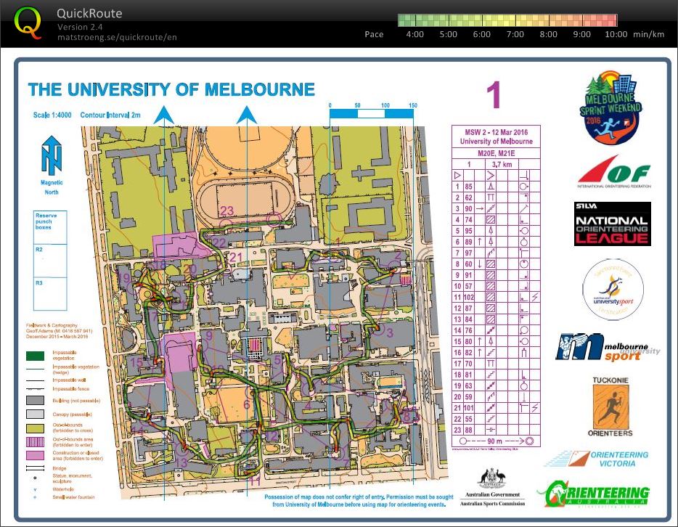The image size is (678, 527).
Task: Click the map title The University of Melbourne
Action: pos(171,90)
